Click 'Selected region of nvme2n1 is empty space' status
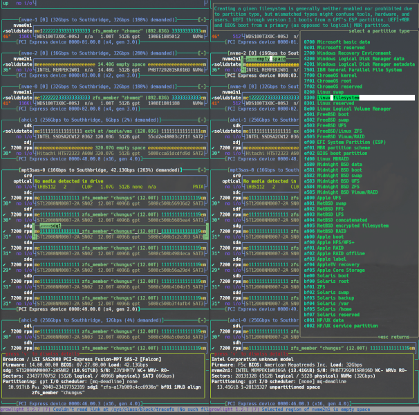Viewport: 419px width, 415px height. point(315,409)
